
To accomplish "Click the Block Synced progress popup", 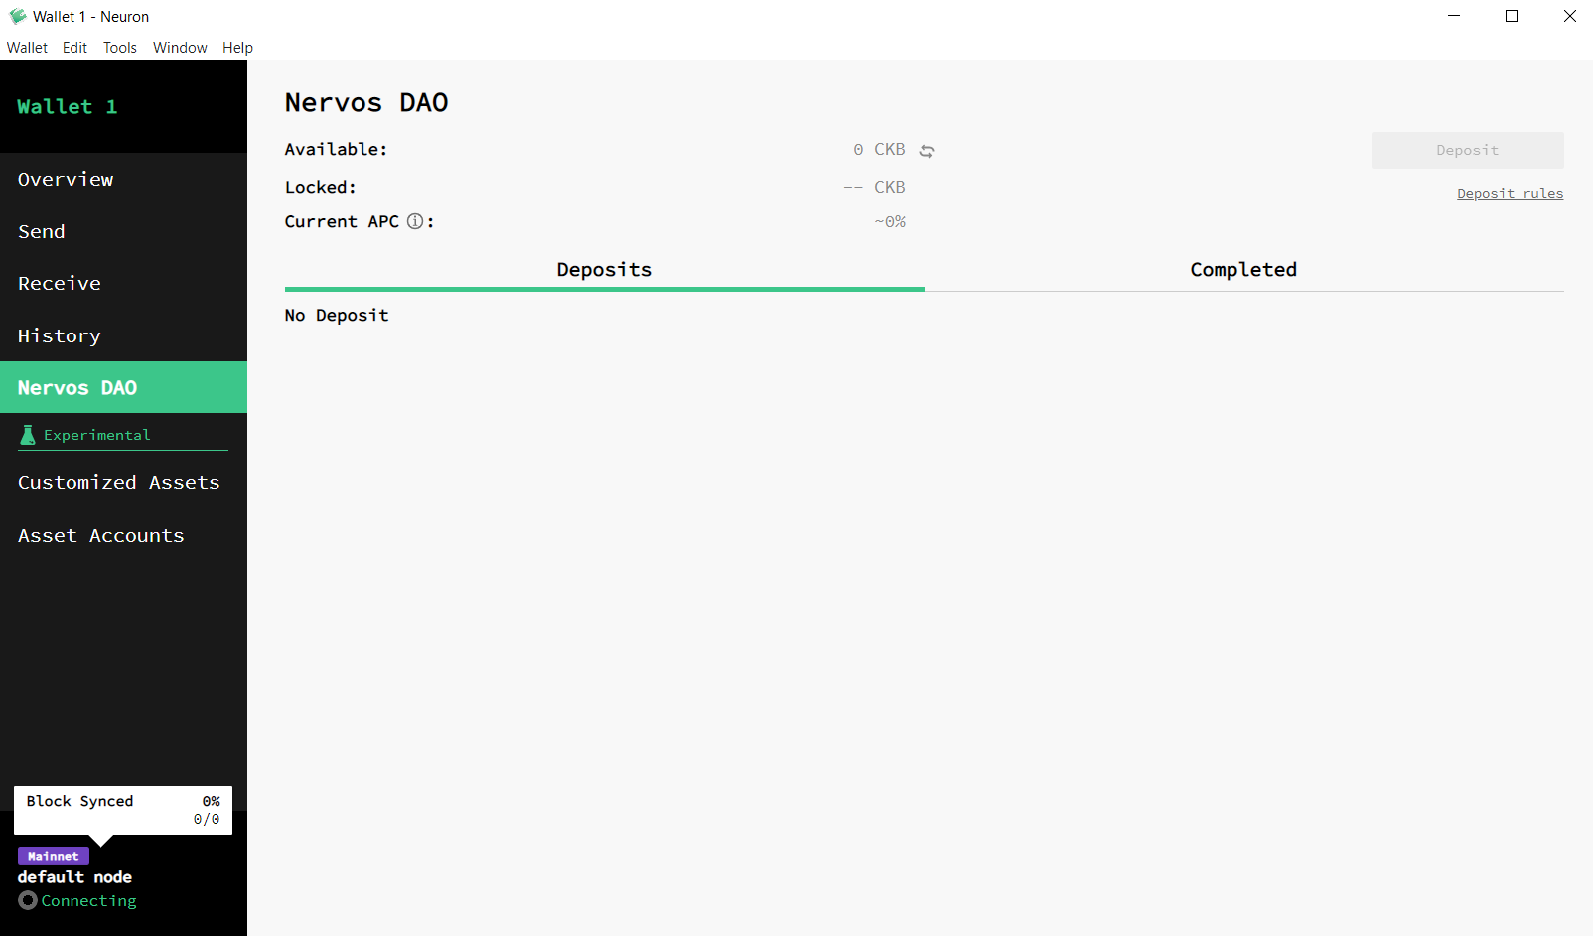I will tap(122, 809).
